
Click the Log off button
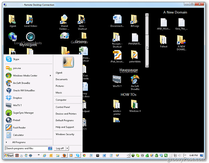point(59,148)
